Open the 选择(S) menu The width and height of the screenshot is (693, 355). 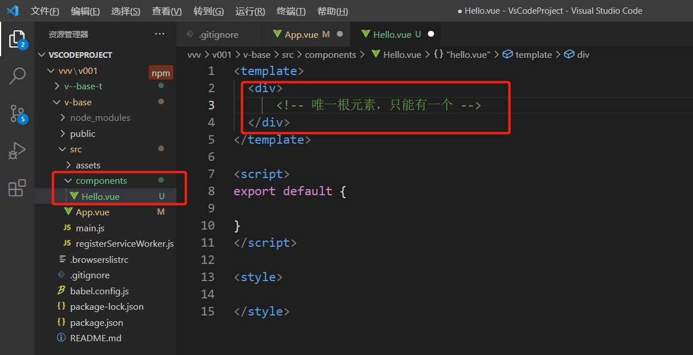pos(126,11)
